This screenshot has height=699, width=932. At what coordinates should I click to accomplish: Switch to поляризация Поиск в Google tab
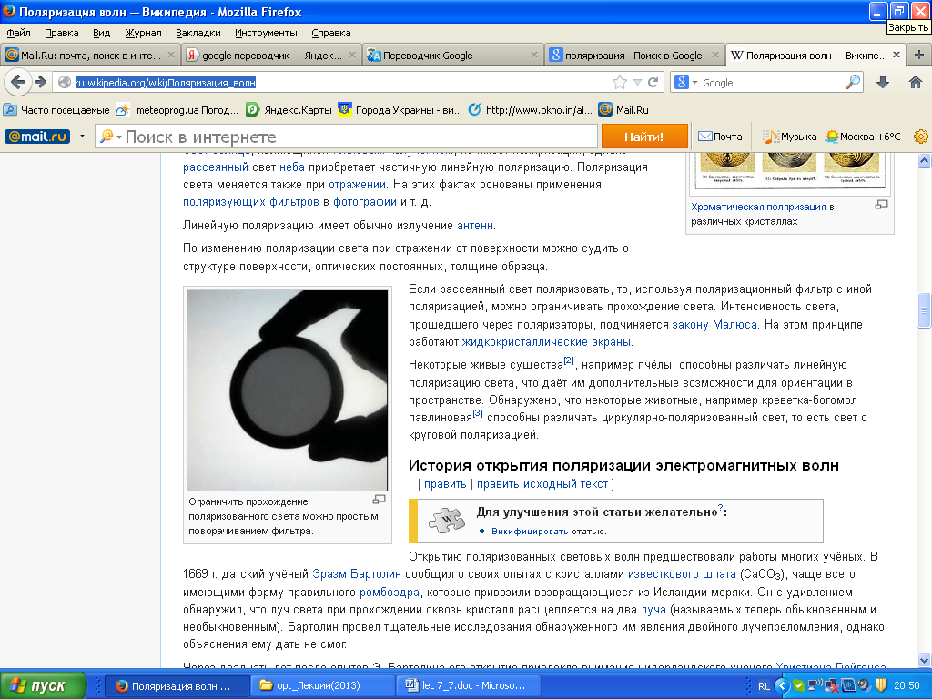pos(633,55)
